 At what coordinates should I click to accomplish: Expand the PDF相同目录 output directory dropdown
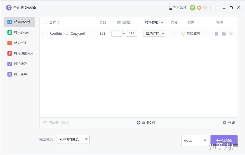click(x=73, y=139)
